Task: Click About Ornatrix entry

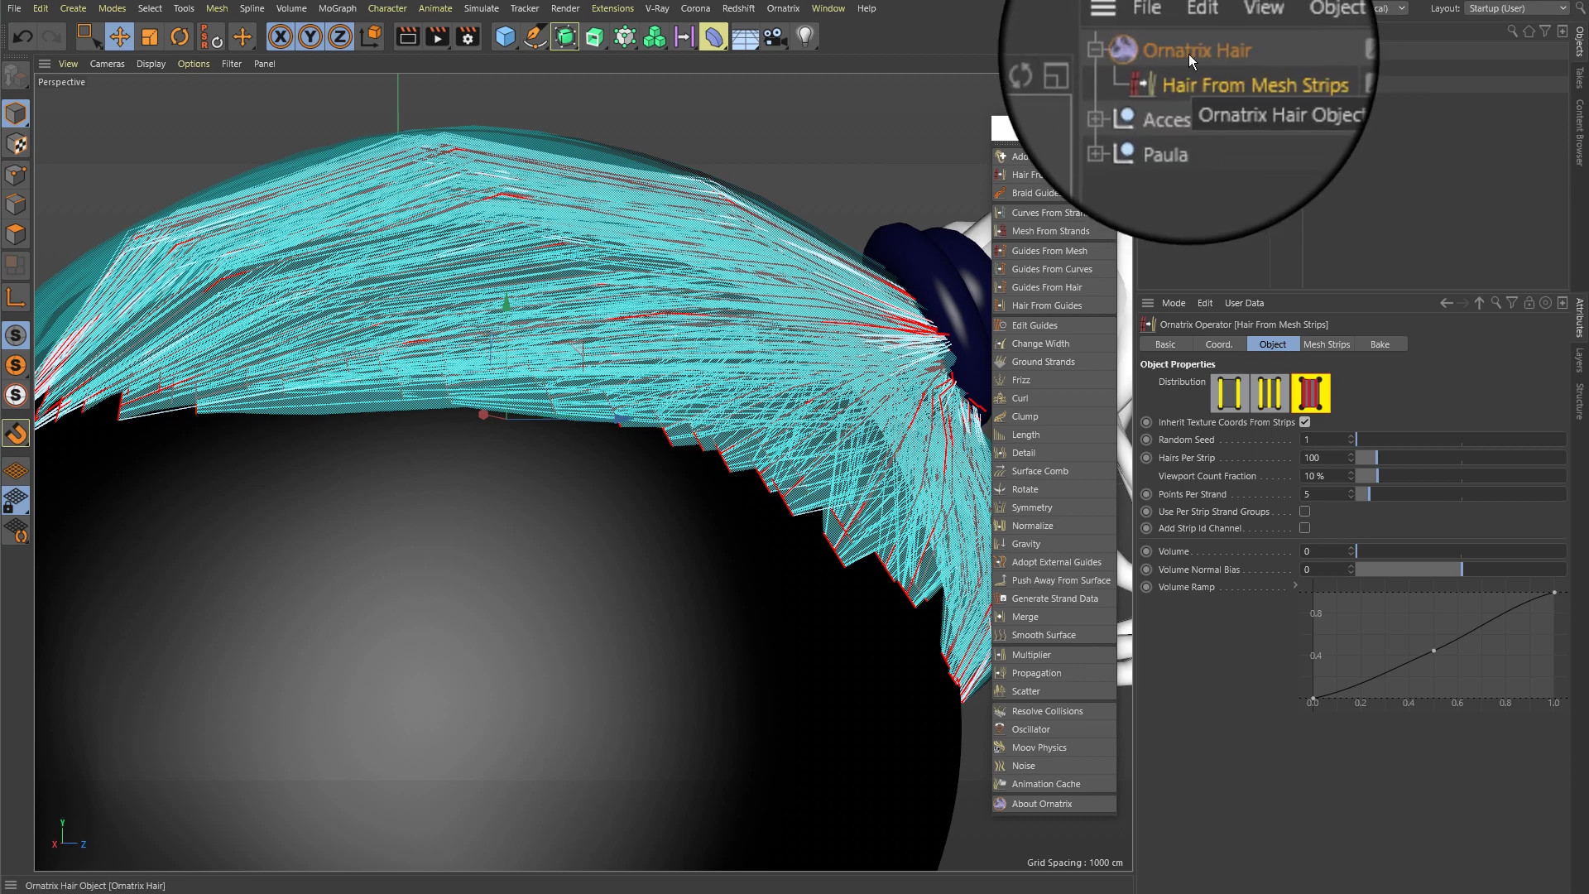Action: point(1054,804)
